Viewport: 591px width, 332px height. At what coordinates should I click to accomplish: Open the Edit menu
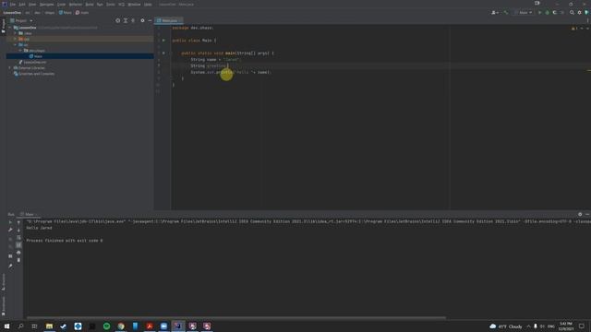pos(22,4)
